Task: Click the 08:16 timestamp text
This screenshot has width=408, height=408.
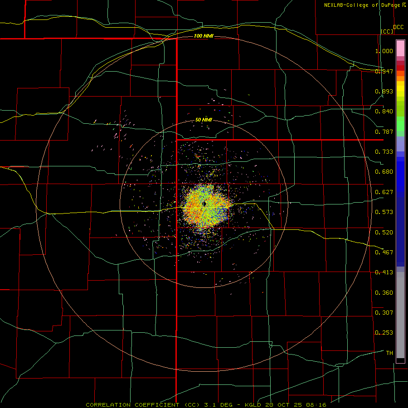Action: pos(316,405)
